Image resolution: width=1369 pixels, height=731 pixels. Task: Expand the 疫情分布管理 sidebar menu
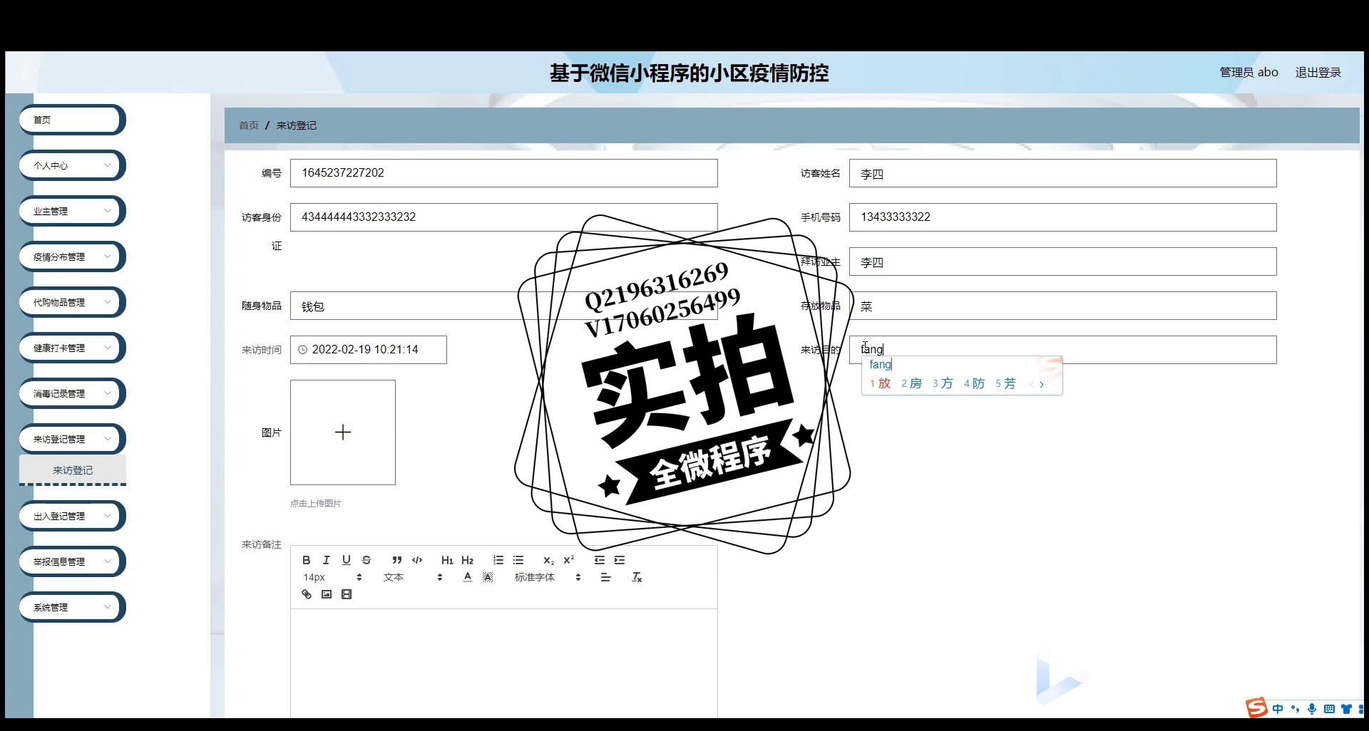click(x=72, y=256)
